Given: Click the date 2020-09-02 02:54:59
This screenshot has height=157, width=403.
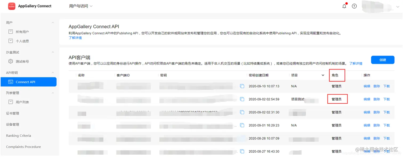Looking at the screenshot, I should coord(264,99).
